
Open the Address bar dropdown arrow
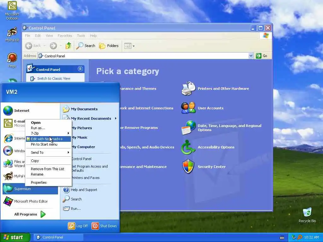pos(251,56)
